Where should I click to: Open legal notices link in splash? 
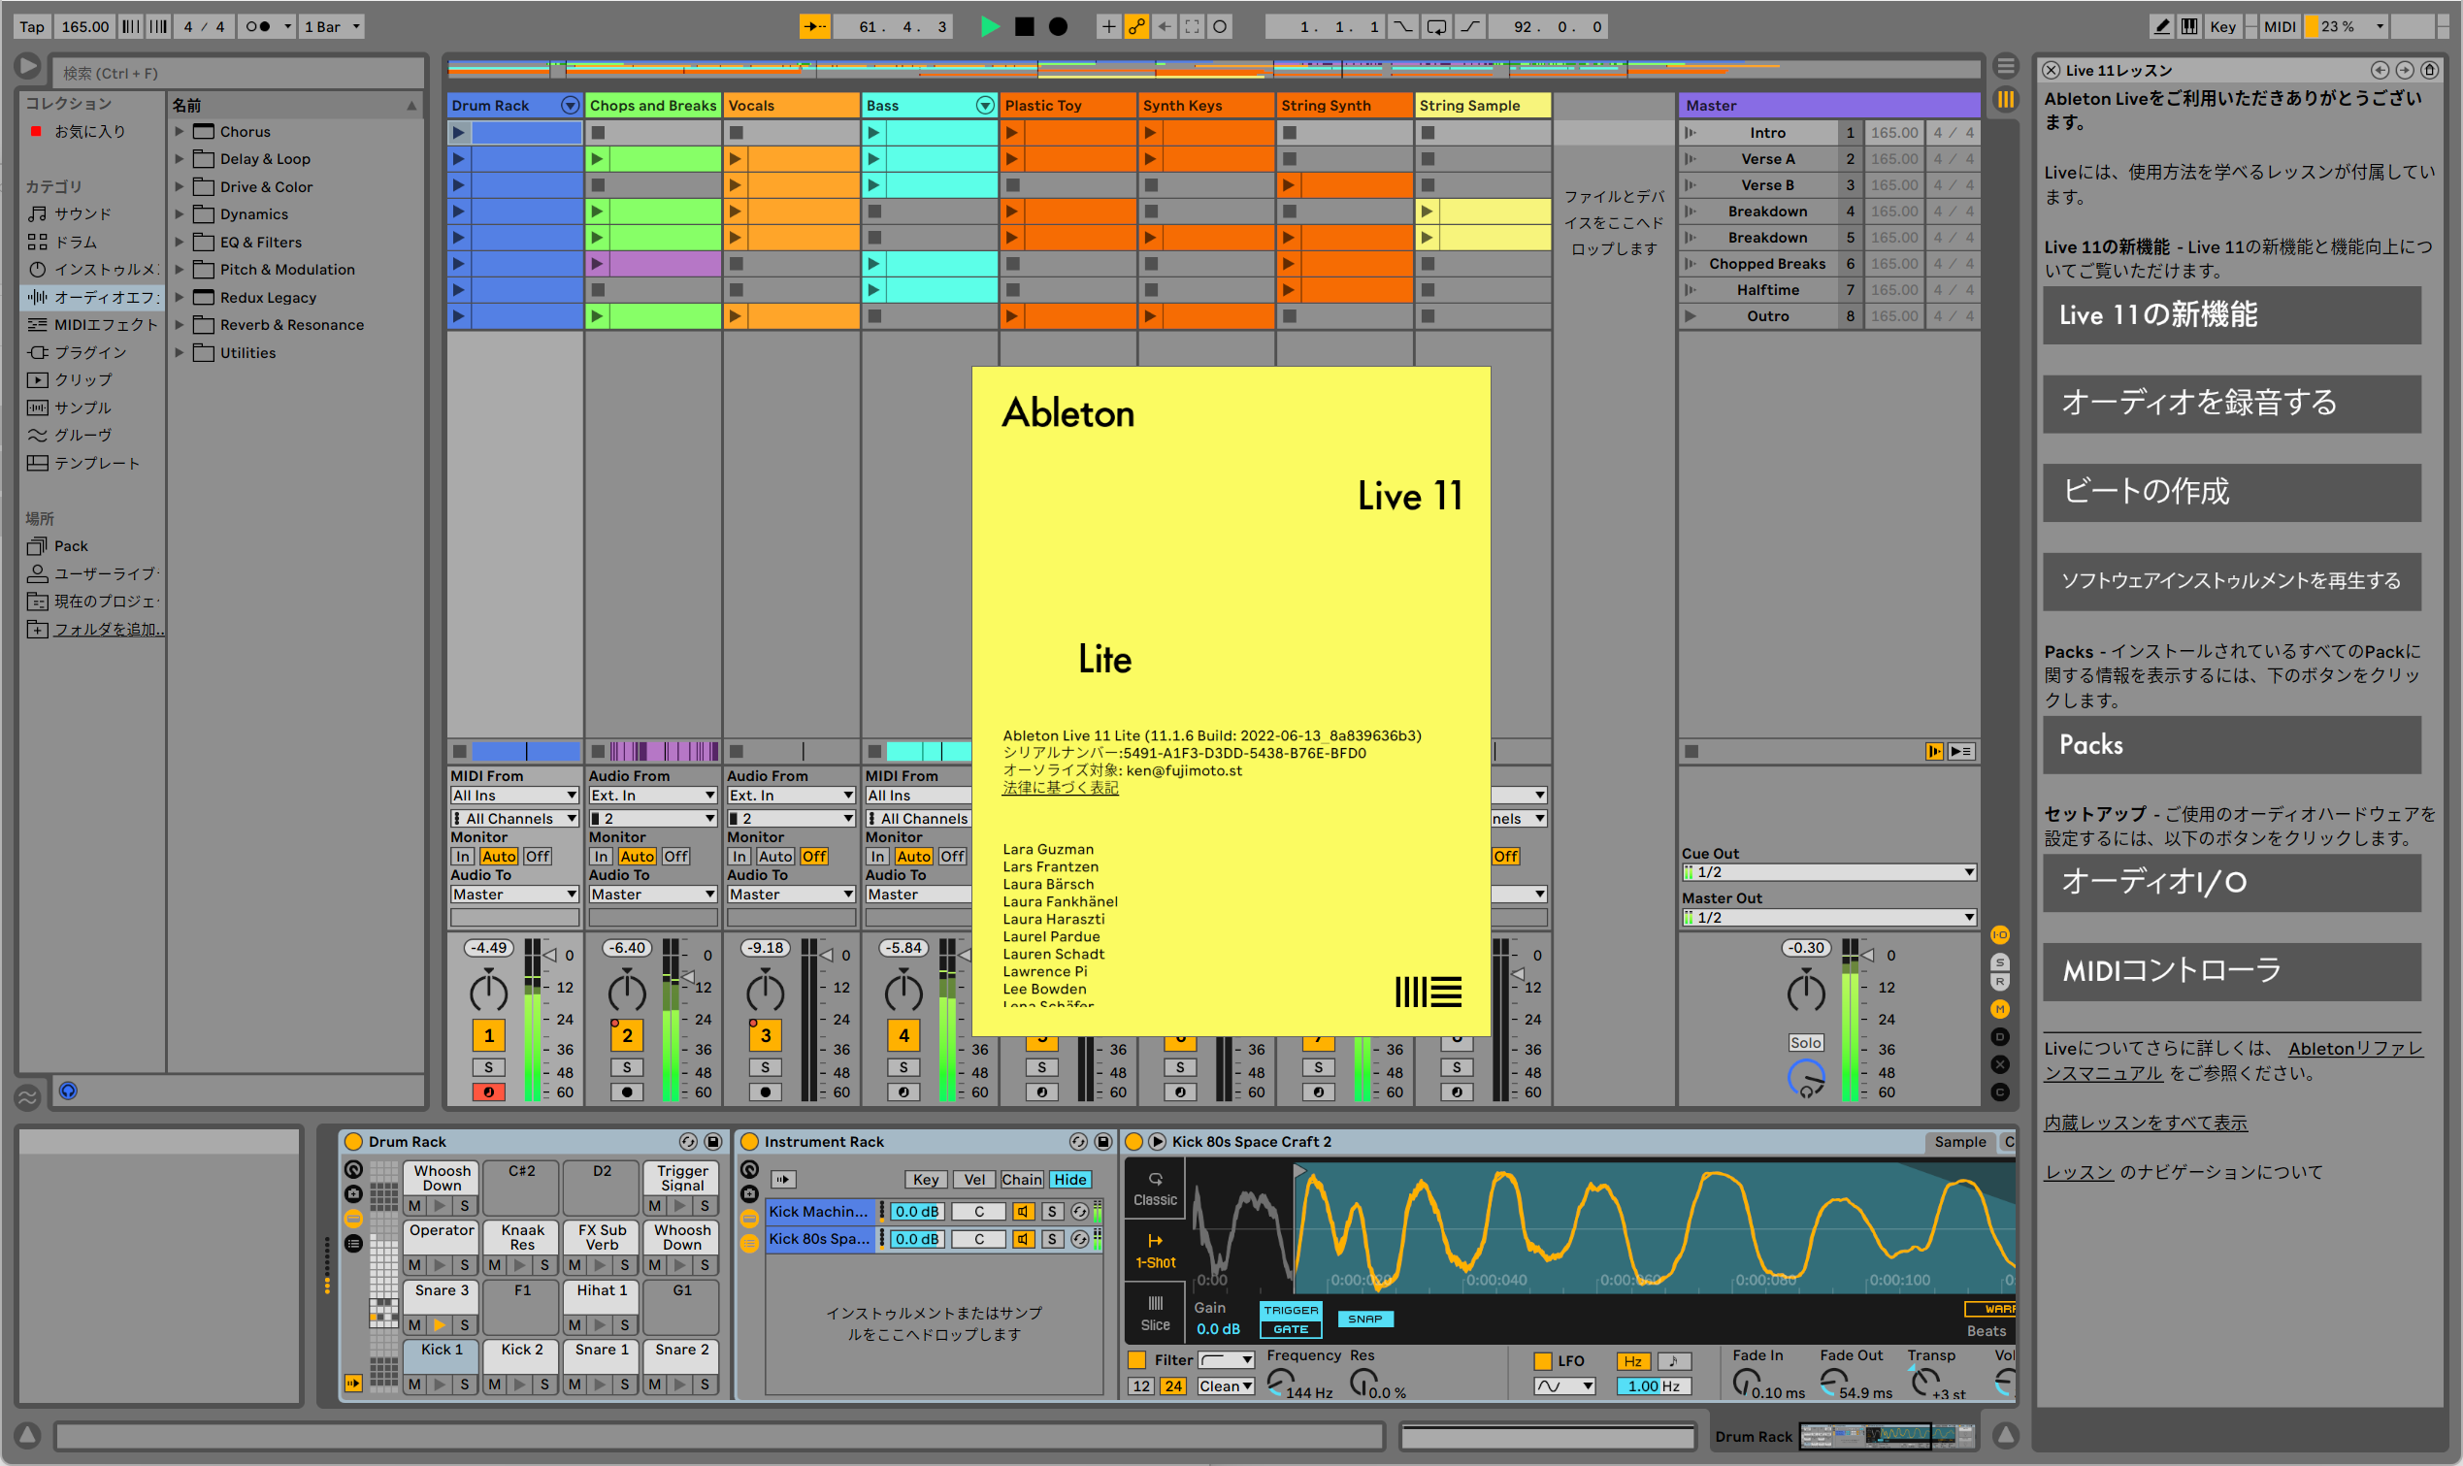1060,788
